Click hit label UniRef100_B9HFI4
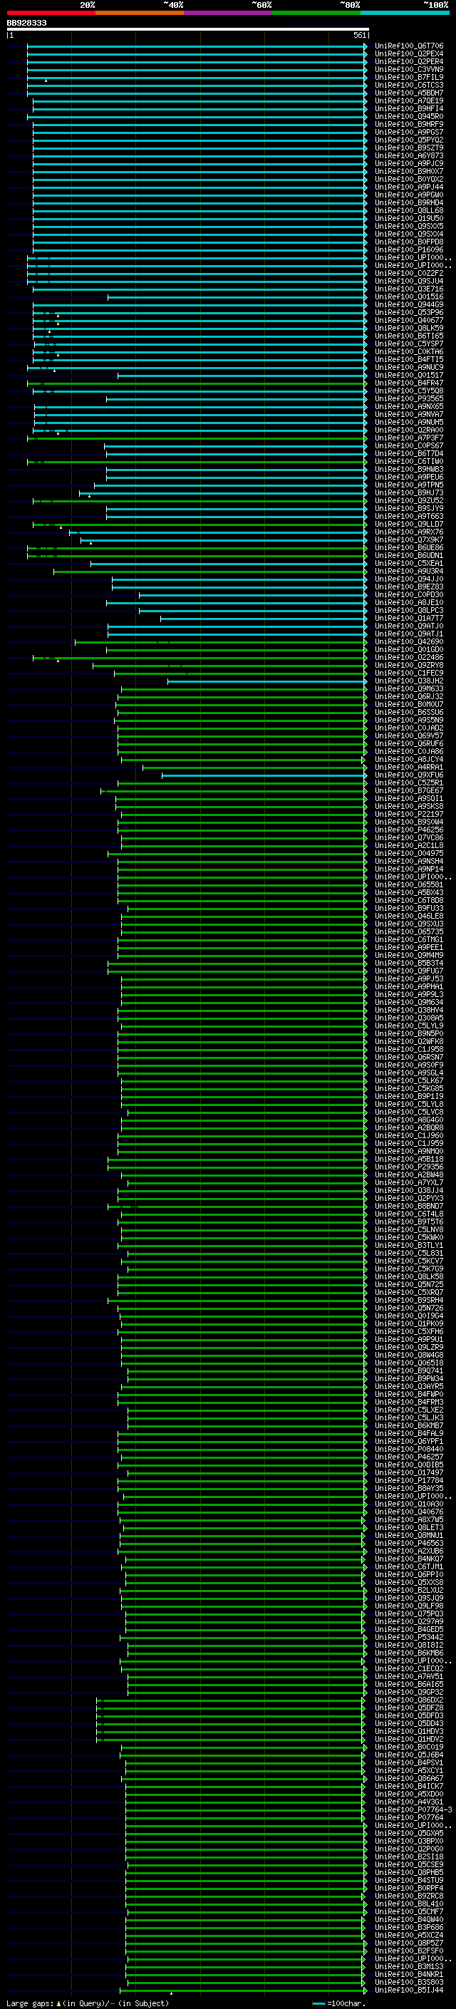Screen dimensions: 456x2009 click(408, 108)
